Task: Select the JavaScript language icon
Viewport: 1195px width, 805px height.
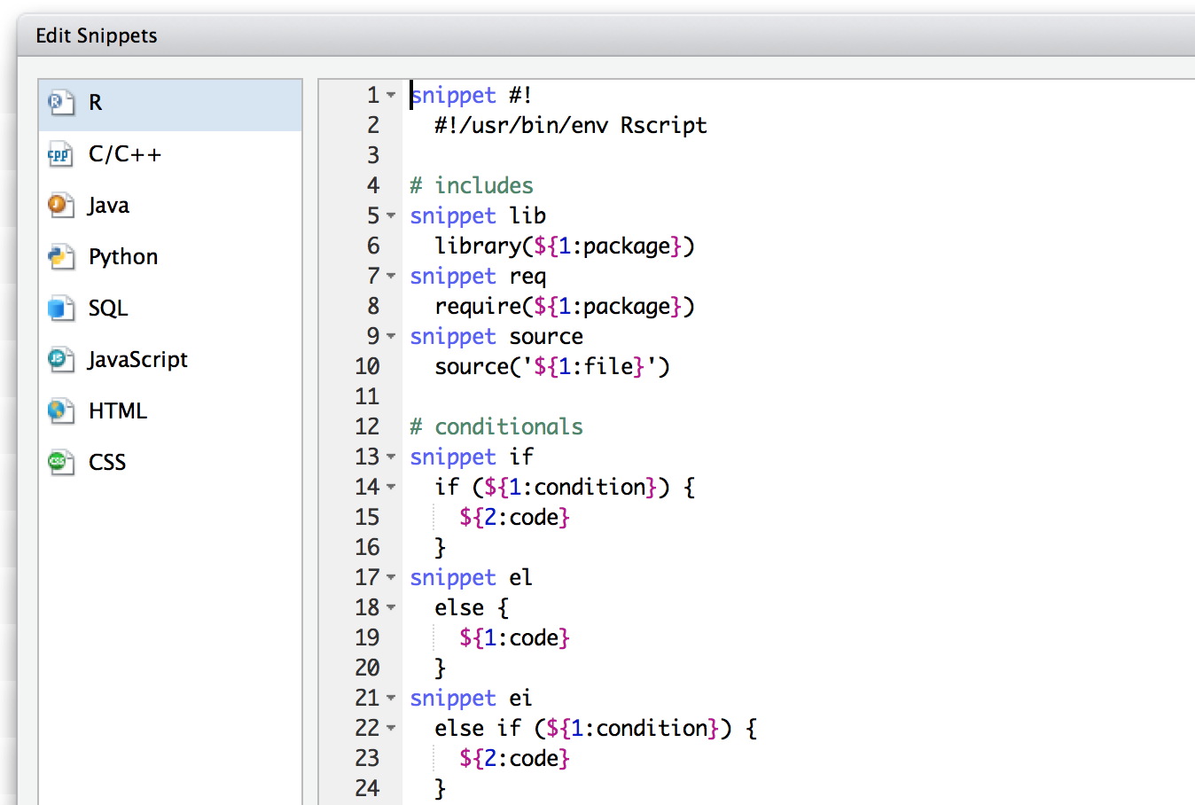Action: point(59,359)
